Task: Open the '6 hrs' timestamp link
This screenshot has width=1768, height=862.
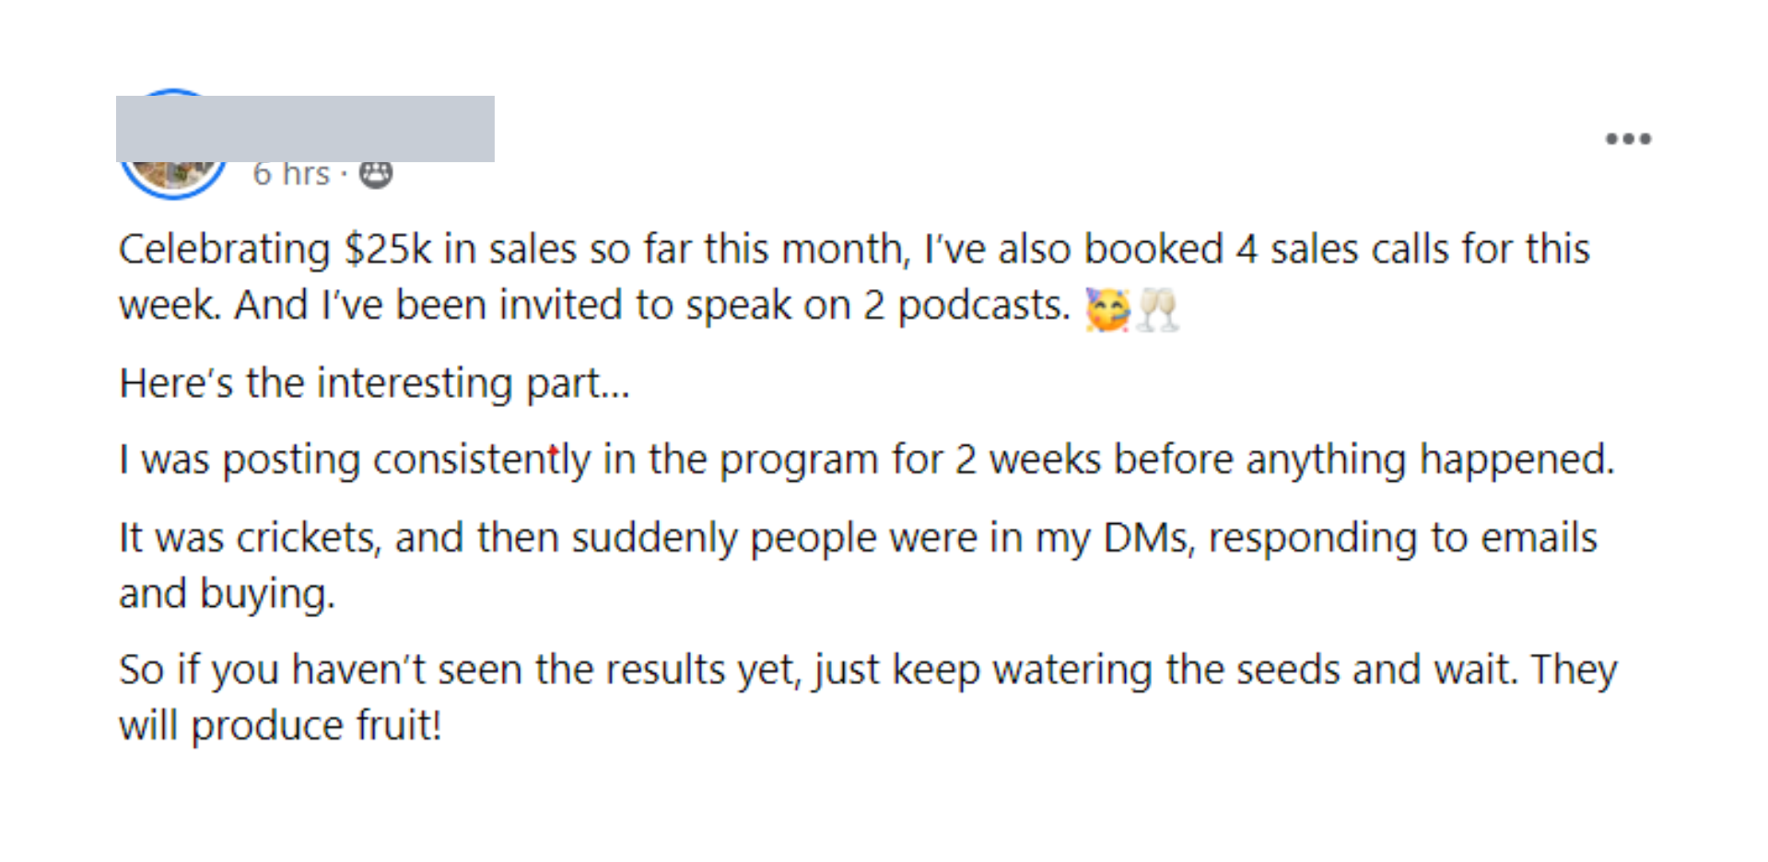Action: (291, 173)
